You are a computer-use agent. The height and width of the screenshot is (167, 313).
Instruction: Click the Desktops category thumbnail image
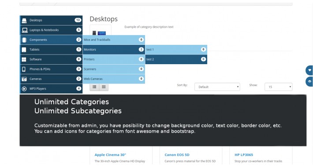(101, 30)
